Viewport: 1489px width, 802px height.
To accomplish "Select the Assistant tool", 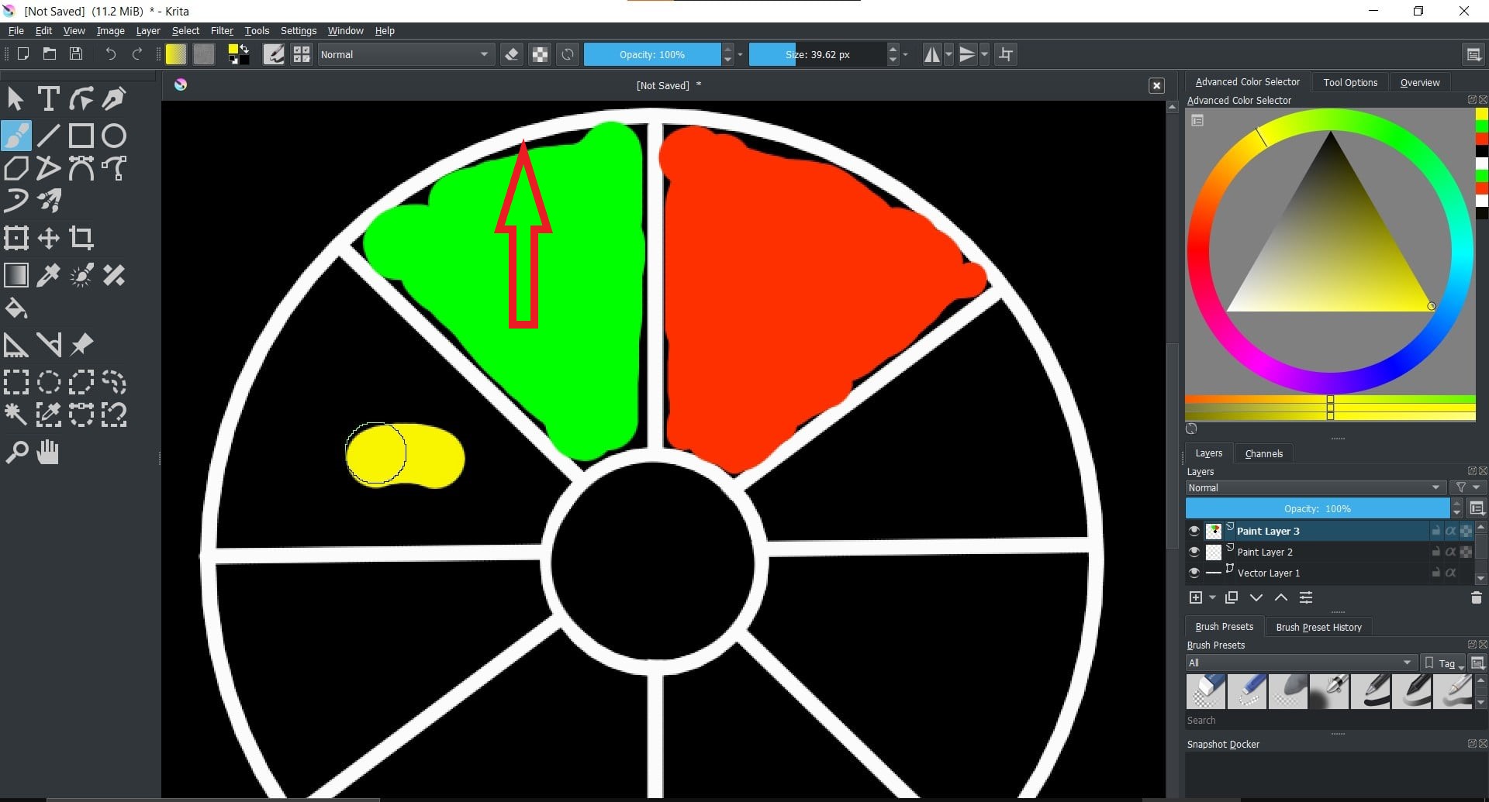I will (x=16, y=345).
